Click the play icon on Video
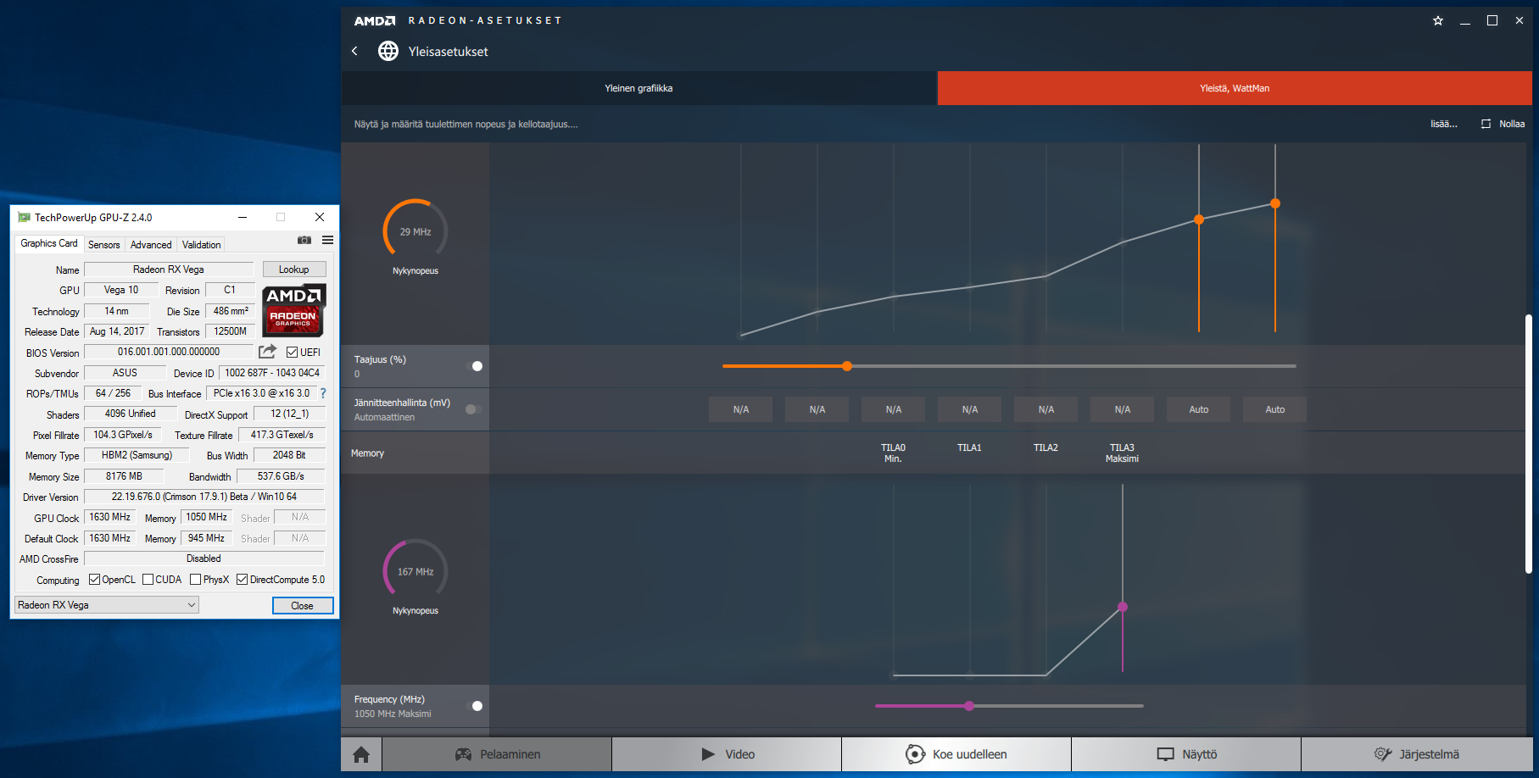Image resolution: width=1539 pixels, height=778 pixels. coord(708,754)
